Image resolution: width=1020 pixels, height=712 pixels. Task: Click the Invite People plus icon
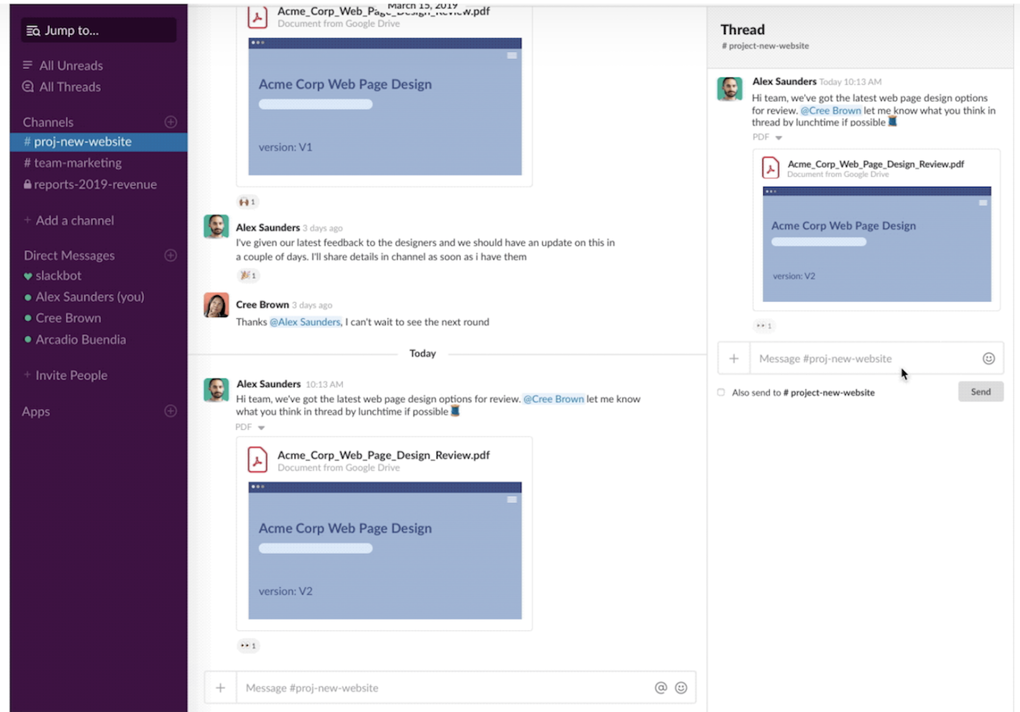pos(27,375)
